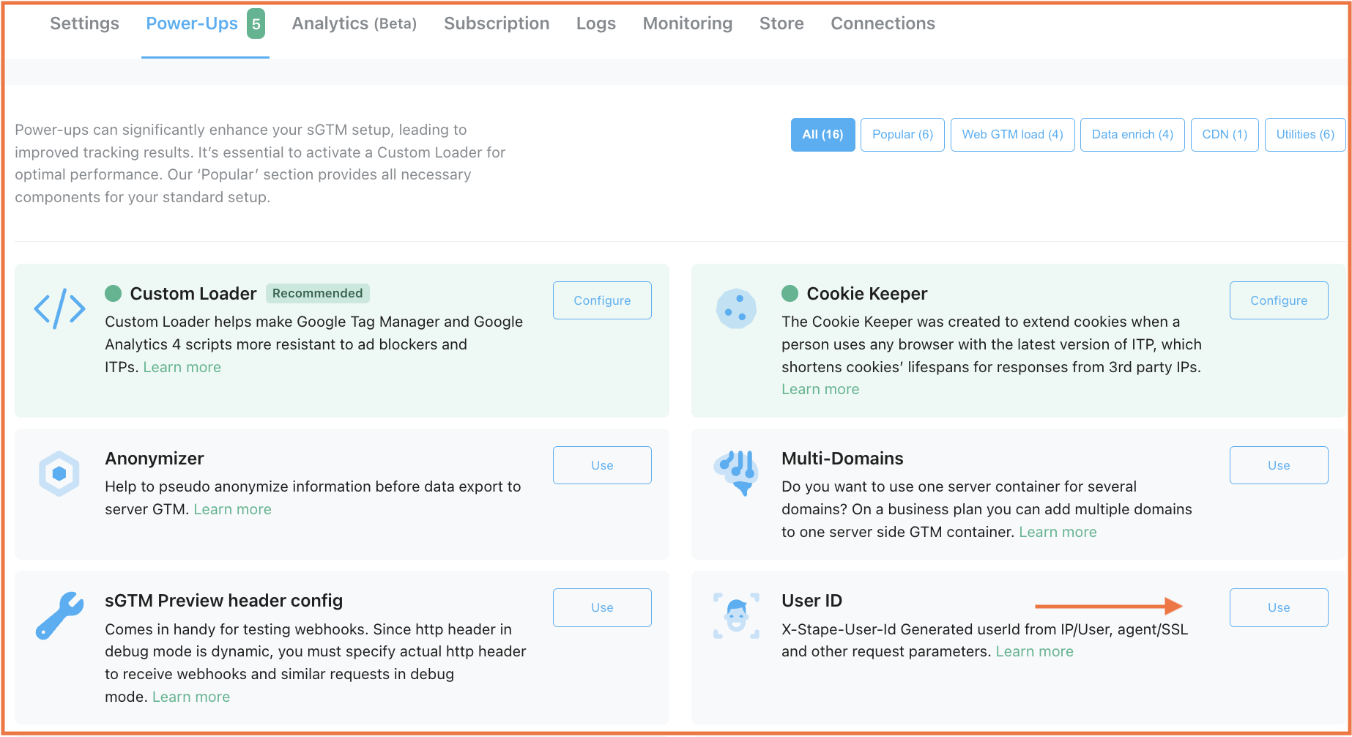
Task: Select the Web GTM load (4) filter
Action: (1011, 135)
